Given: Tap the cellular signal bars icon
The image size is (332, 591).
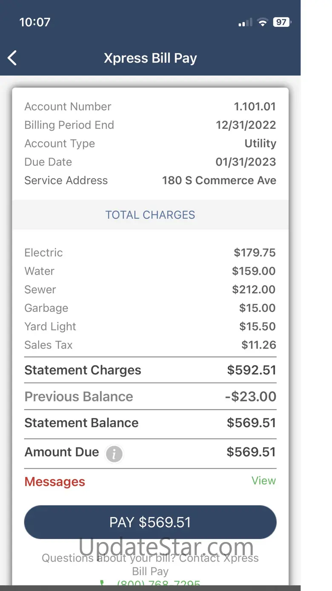Looking at the screenshot, I should pos(245,23).
